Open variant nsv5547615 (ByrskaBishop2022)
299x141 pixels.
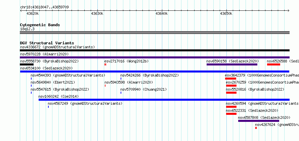(60, 89)
